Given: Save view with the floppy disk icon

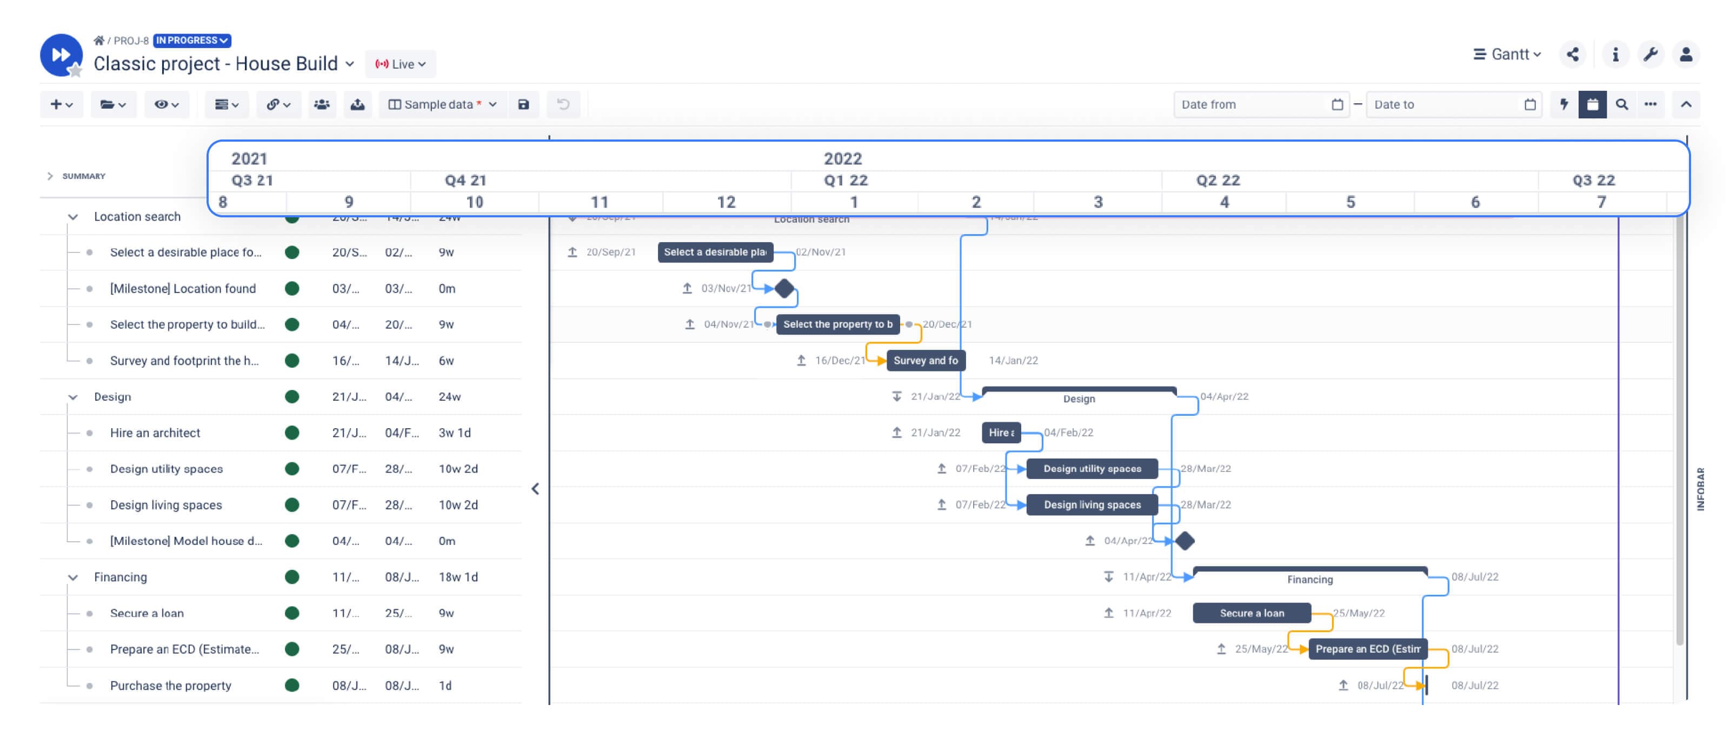Looking at the screenshot, I should [x=524, y=104].
